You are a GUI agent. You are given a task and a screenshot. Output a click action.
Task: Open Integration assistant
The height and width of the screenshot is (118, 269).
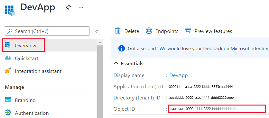(38, 71)
